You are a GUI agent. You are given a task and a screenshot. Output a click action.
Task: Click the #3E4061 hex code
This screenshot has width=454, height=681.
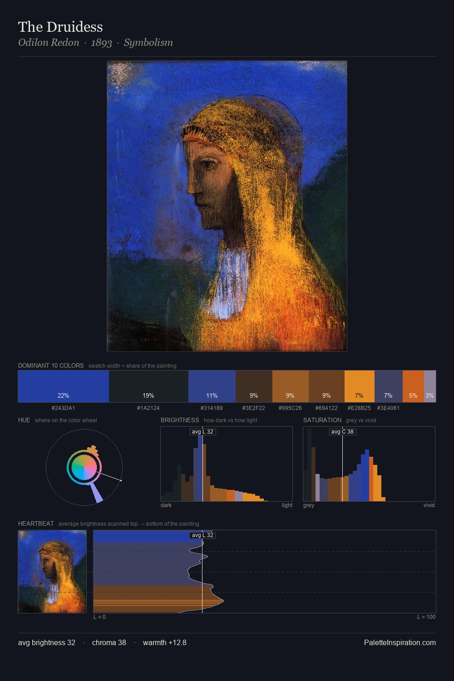pos(388,408)
